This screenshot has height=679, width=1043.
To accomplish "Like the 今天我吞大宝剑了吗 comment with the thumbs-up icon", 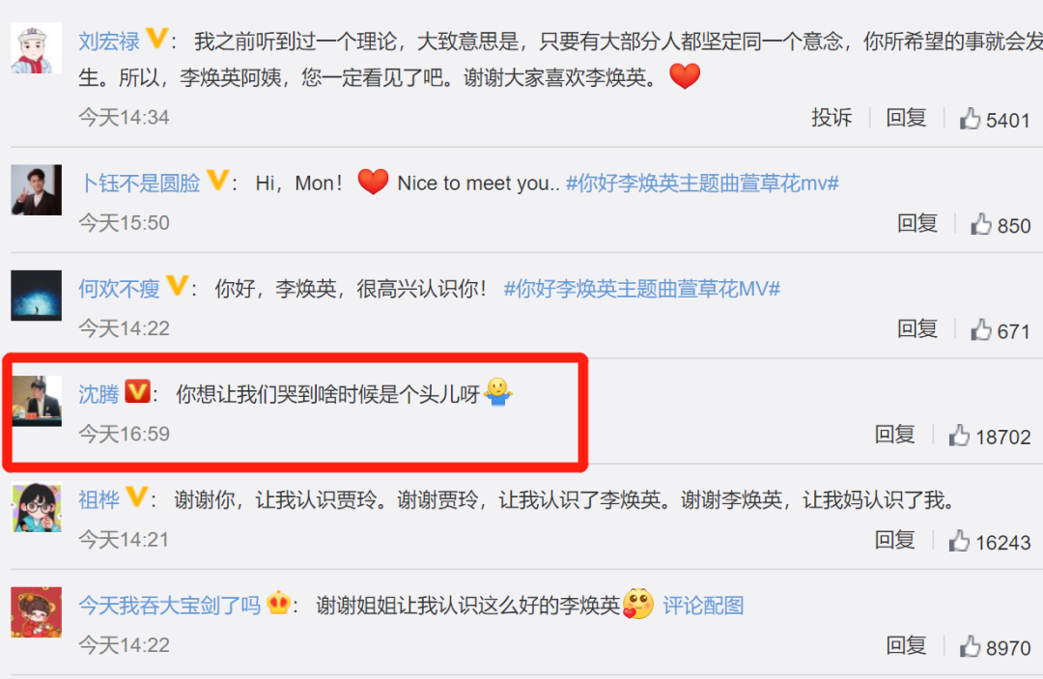I will 970,646.
